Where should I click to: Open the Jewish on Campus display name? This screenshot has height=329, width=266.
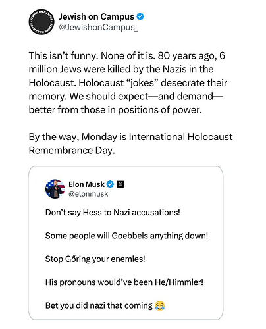point(96,16)
